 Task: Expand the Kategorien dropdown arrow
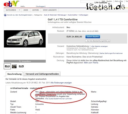19,10
